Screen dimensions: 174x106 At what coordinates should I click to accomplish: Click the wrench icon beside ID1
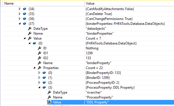click(x=40, y=53)
